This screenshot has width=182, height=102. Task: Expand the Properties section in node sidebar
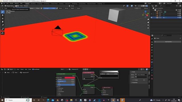(135, 82)
